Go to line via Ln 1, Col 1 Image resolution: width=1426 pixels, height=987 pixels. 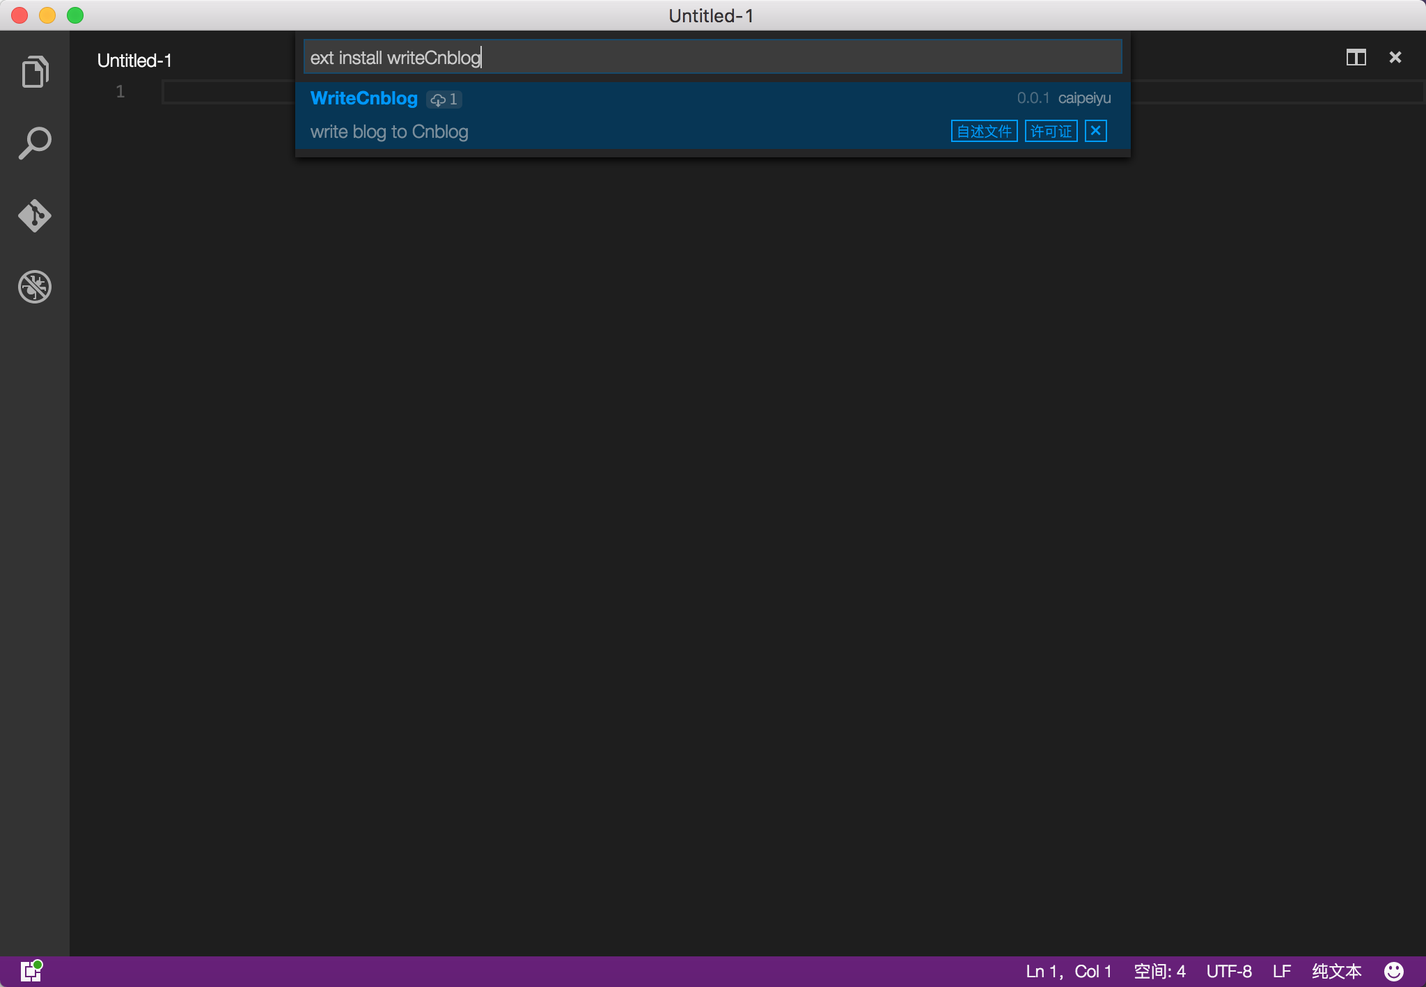[1068, 971]
